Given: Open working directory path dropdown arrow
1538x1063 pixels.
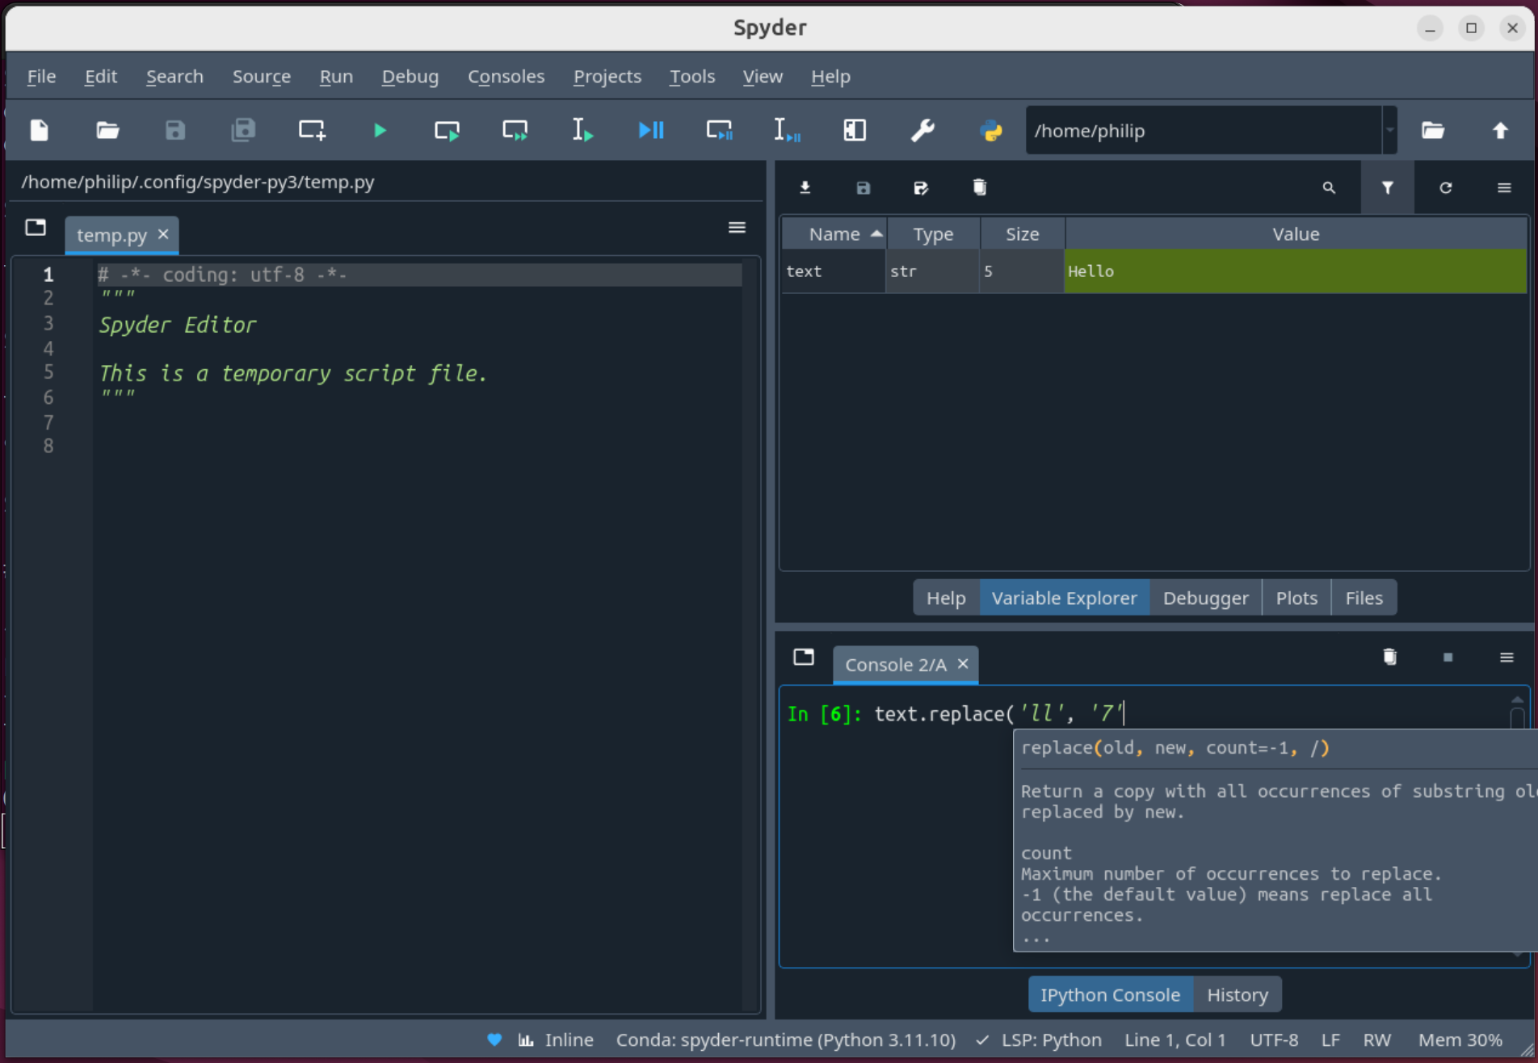Looking at the screenshot, I should pyautogui.click(x=1389, y=130).
